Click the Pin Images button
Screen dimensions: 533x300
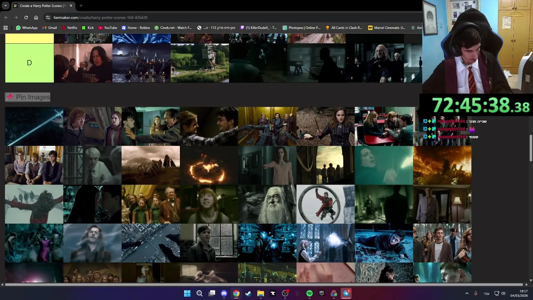[28, 97]
